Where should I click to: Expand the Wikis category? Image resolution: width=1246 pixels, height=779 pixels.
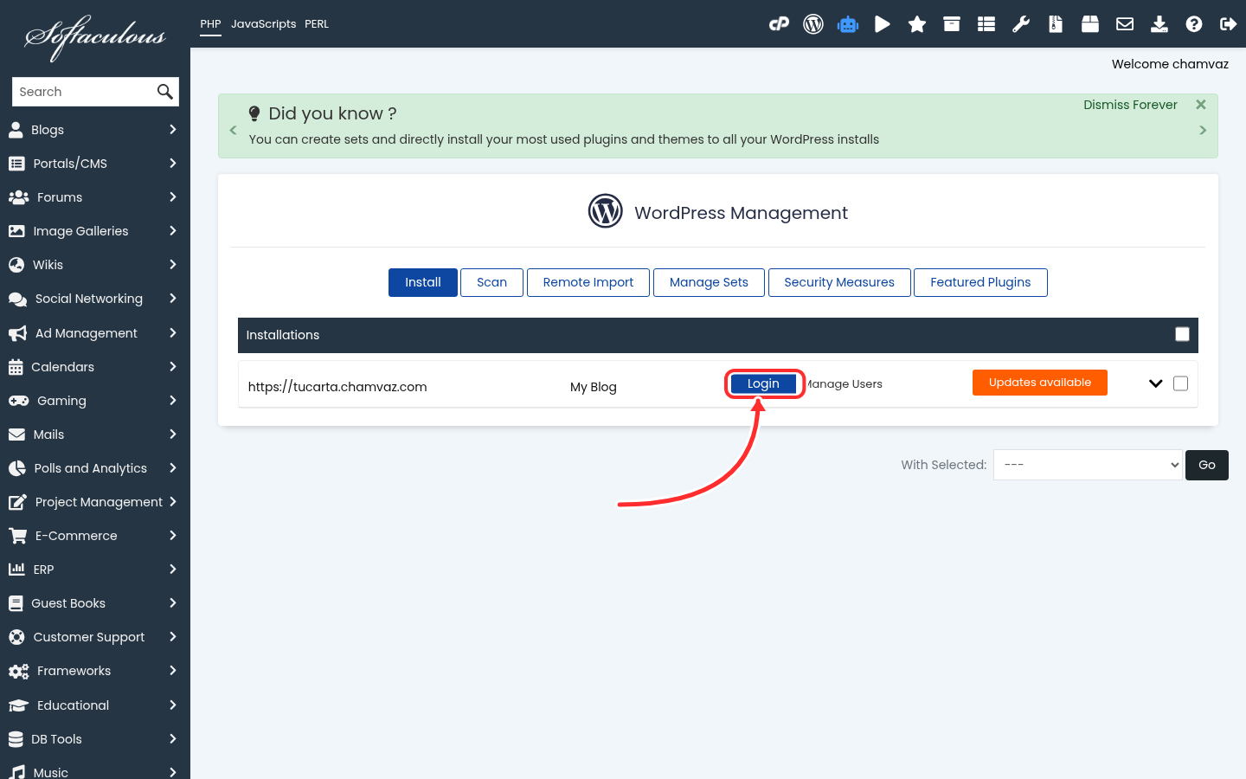pos(173,265)
